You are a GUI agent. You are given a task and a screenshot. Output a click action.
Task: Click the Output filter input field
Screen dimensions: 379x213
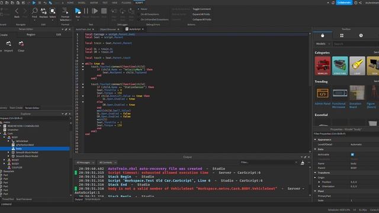click(268, 163)
